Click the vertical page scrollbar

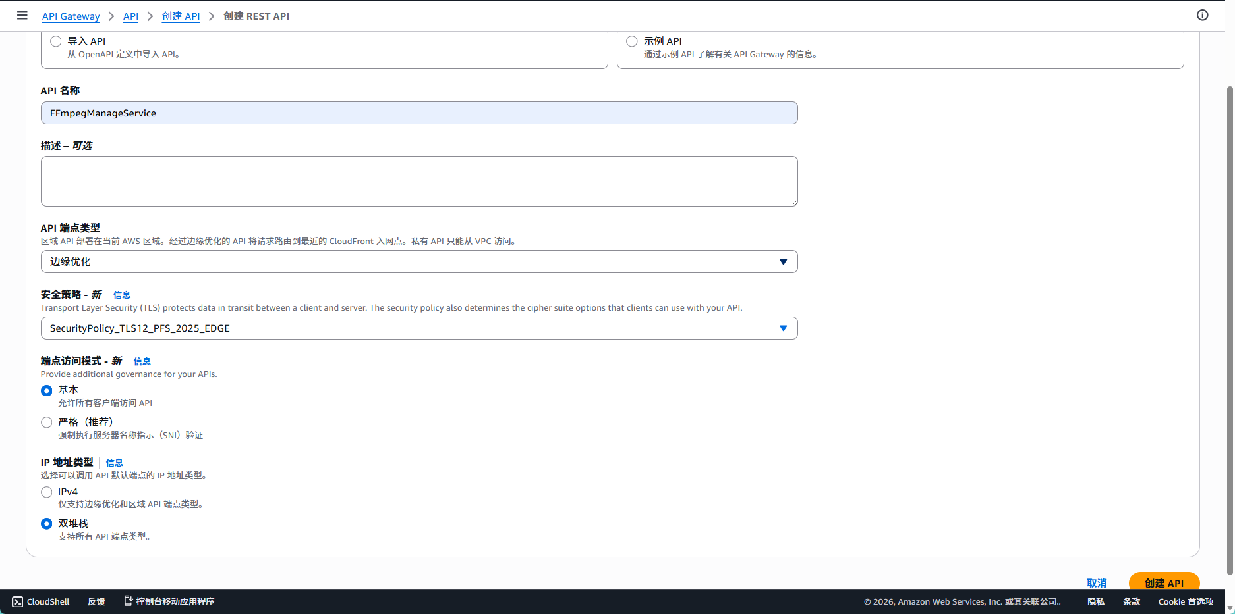[1230, 329]
